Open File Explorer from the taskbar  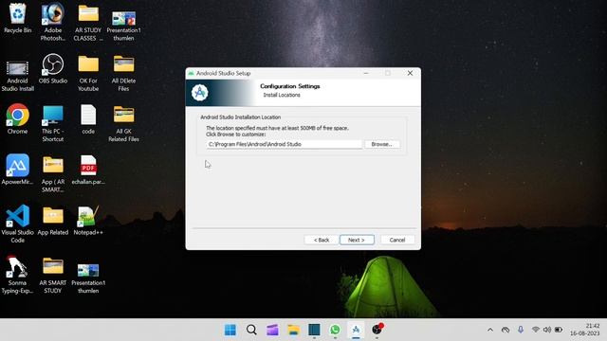293,330
